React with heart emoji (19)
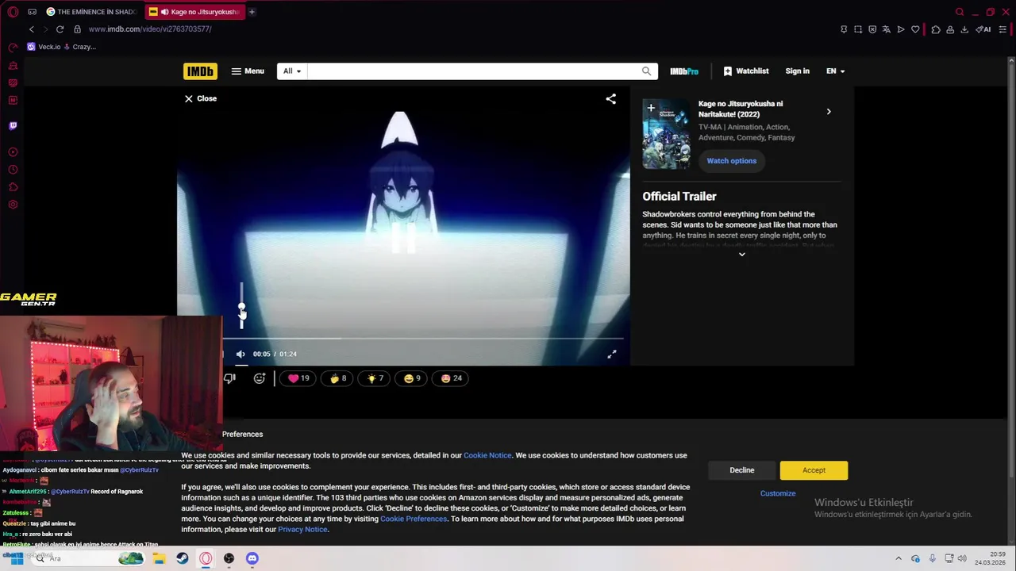 click(x=298, y=378)
